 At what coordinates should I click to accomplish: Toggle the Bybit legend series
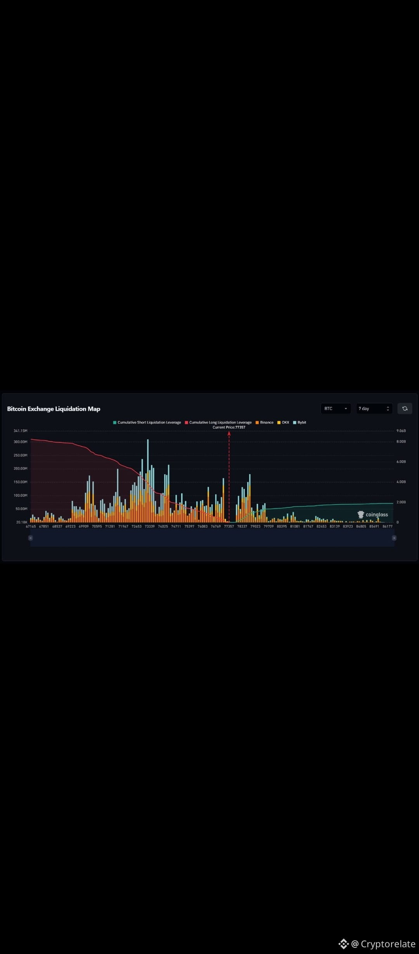[300, 422]
